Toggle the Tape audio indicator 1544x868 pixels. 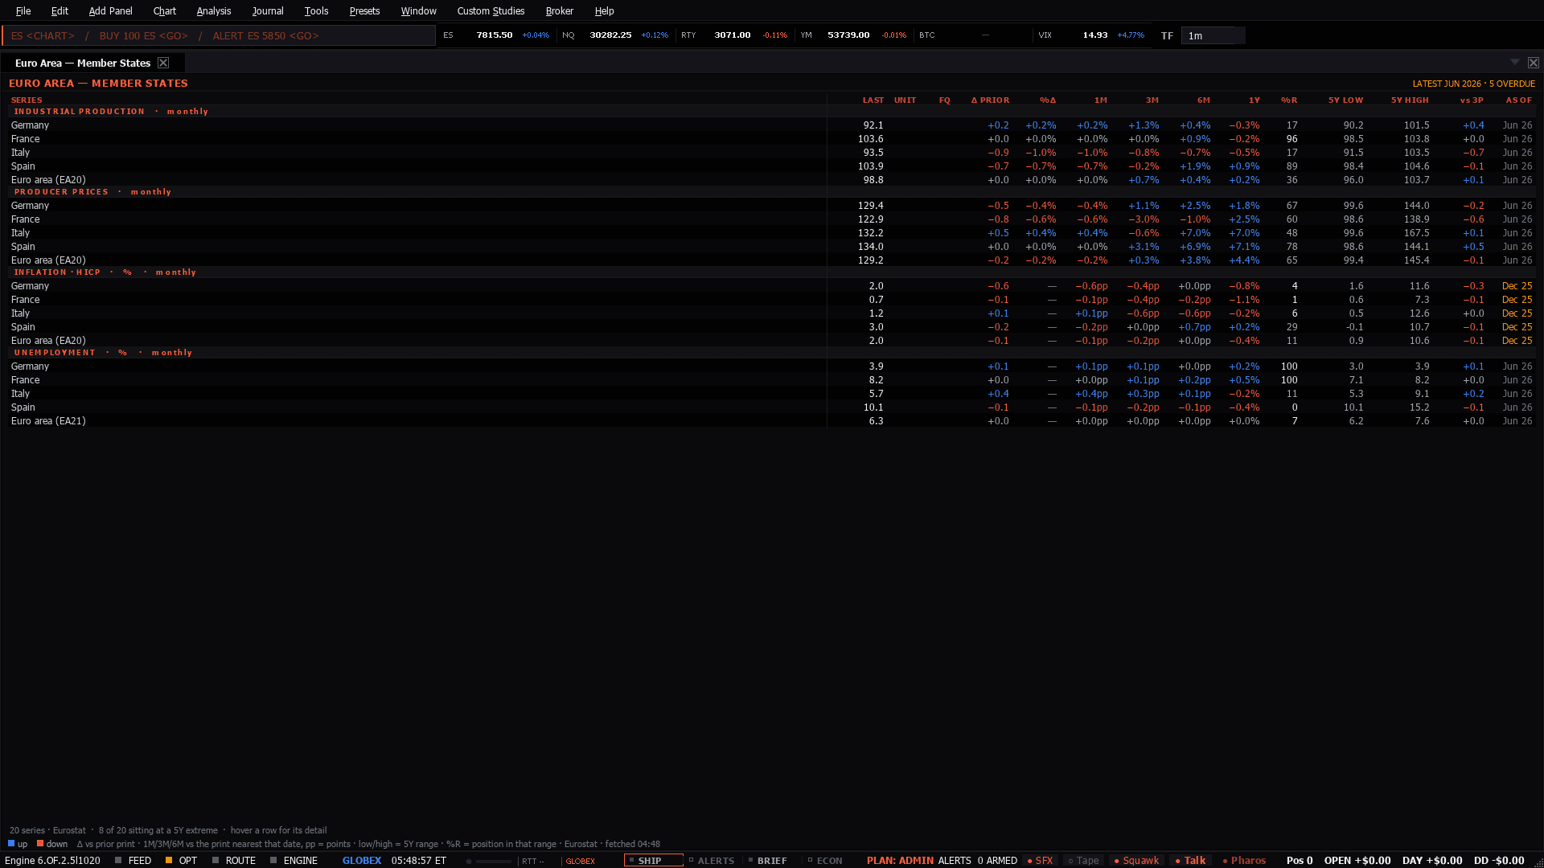click(x=1083, y=860)
